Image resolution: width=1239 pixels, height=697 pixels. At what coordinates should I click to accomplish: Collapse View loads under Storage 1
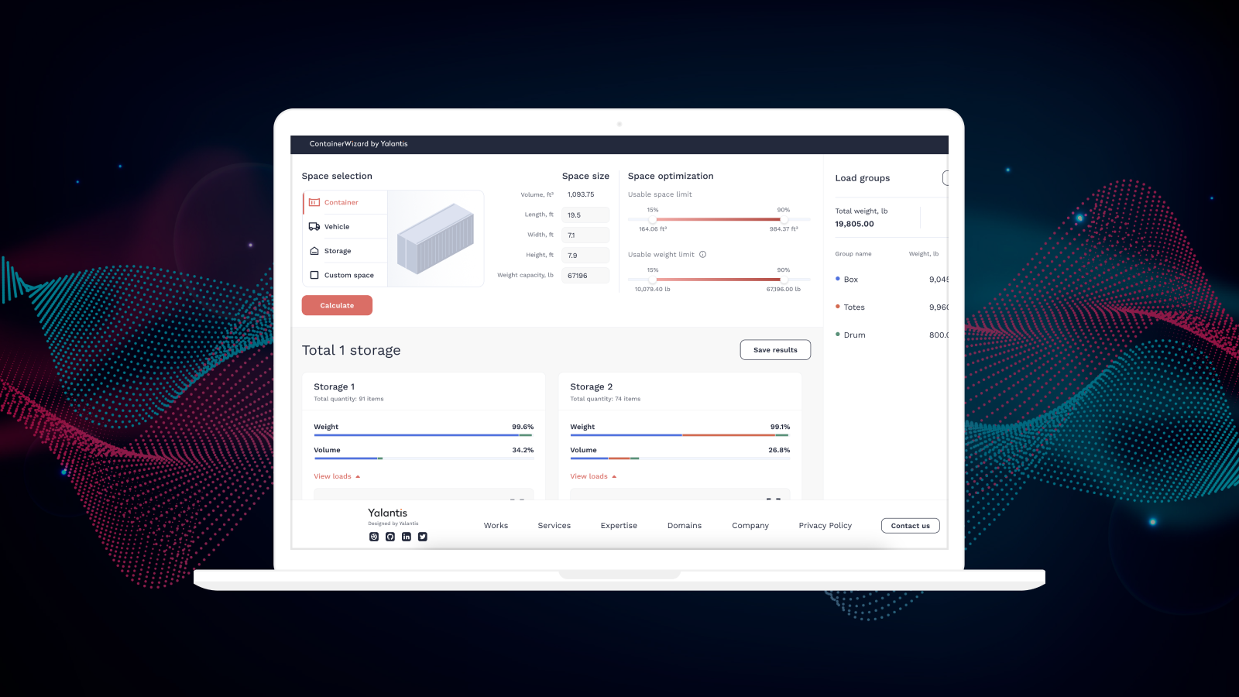(x=337, y=477)
